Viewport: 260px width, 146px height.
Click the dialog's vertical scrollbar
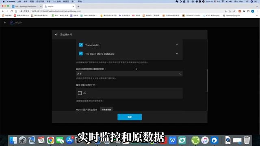[207, 80]
